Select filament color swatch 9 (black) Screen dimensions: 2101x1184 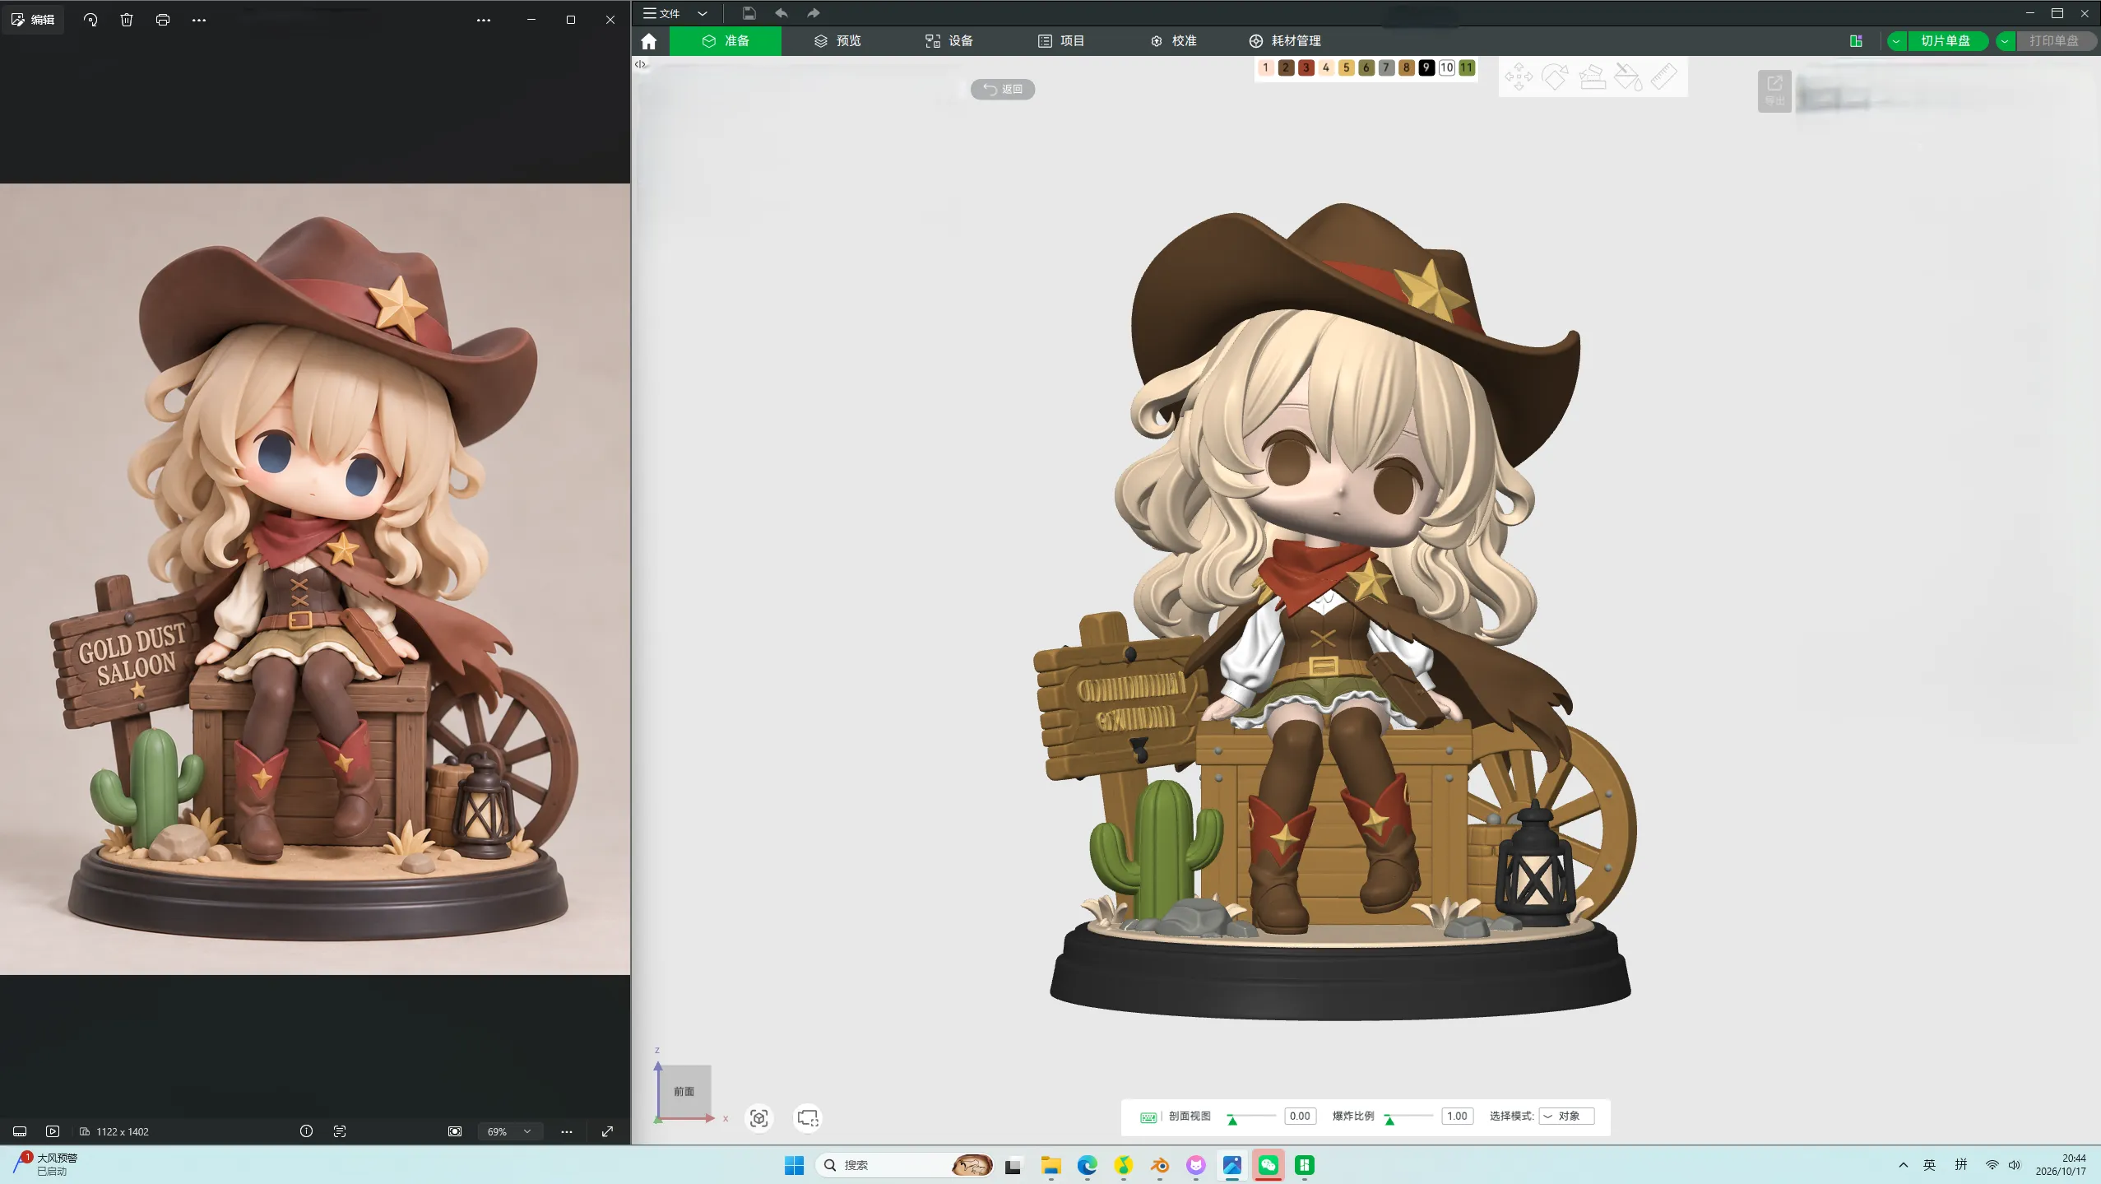1426,67
